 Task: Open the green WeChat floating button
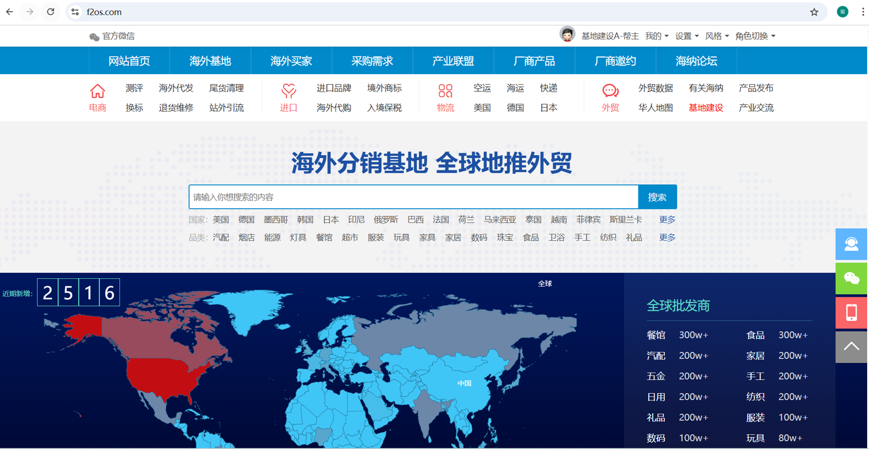tap(851, 279)
